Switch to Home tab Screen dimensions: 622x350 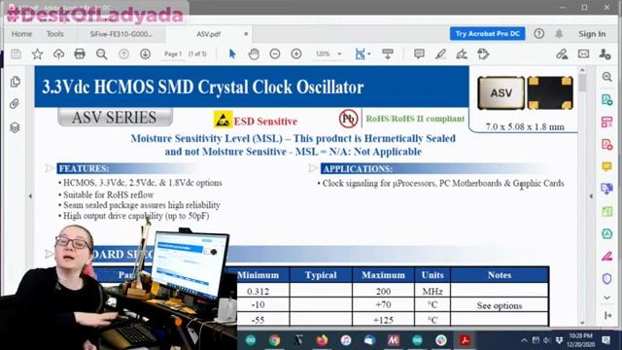(21, 34)
